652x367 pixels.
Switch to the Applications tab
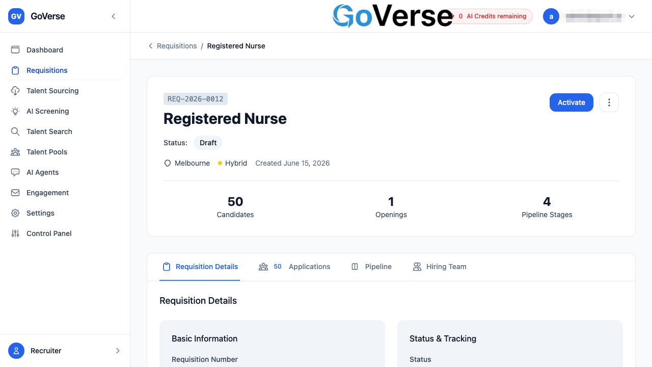point(294,267)
